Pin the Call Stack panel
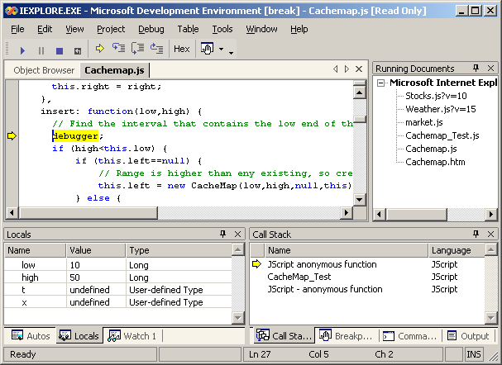Screen dimensions: 502x365 (x=476, y=234)
